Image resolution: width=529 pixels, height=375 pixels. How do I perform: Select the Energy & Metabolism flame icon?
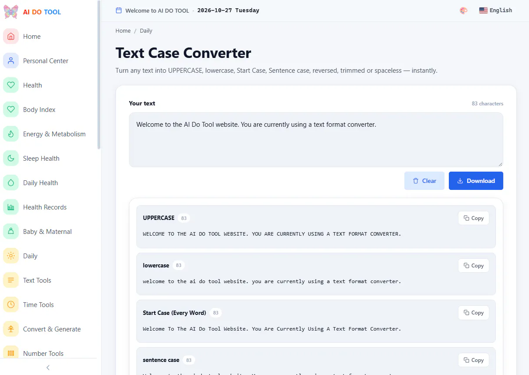click(x=11, y=134)
